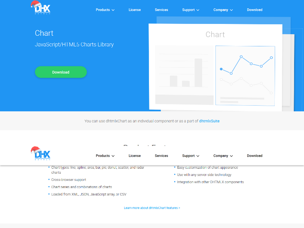Viewport: 304px width, 228px height.
Task: Follow the dhtmlxSuite link
Action: 209,121
